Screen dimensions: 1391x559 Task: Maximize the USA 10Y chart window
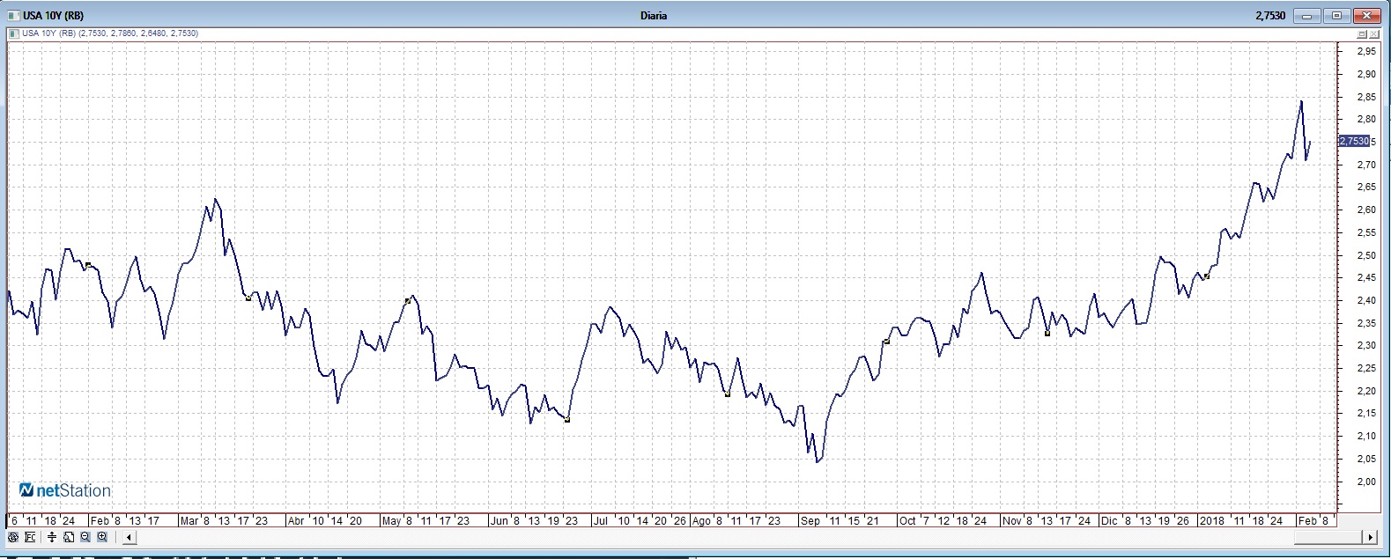coord(1337,15)
